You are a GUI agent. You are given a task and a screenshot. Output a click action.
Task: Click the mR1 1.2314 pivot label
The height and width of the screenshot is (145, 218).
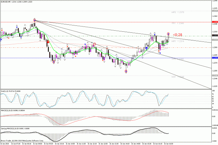coord(178,41)
